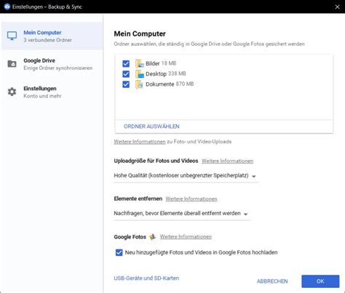The height and width of the screenshot is (293, 345).
Task: Select the Desktop folder name
Action: (x=156, y=73)
